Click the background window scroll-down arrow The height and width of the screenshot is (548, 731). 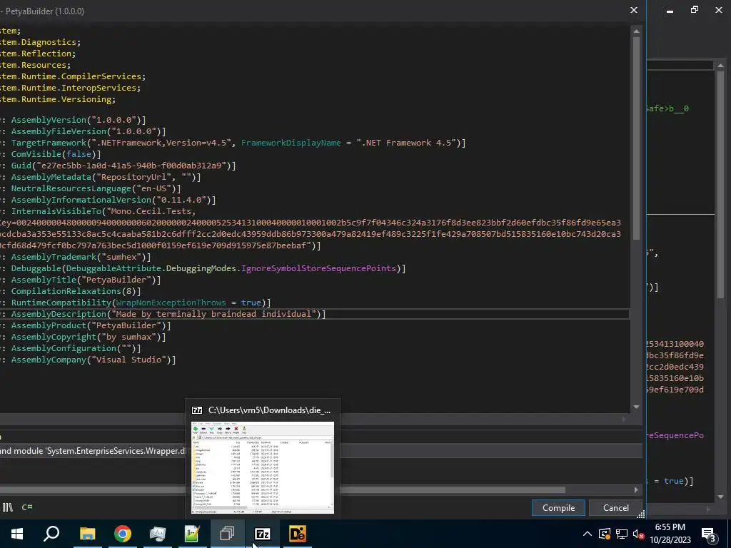[720, 497]
